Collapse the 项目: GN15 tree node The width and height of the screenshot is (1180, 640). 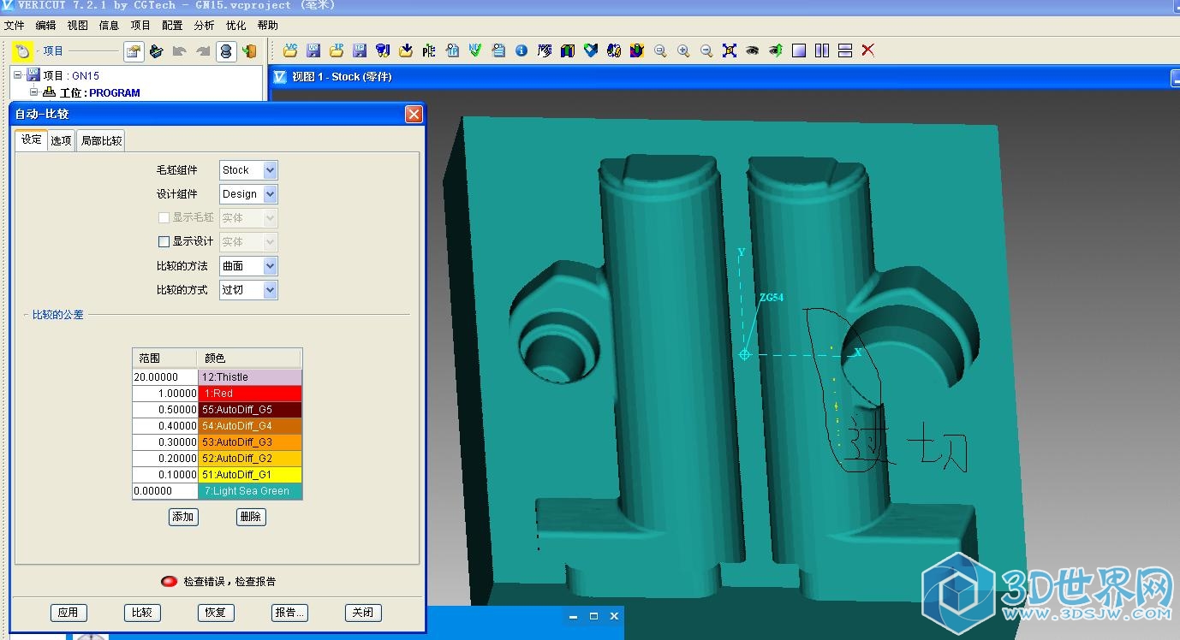pos(18,75)
